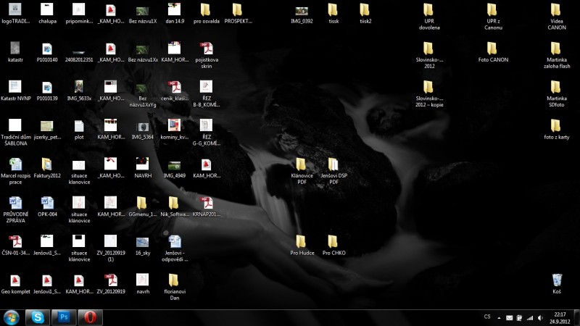The height and width of the screenshot is (326, 580).
Task: Open the Opera browser taskbar icon
Action: [x=91, y=317]
